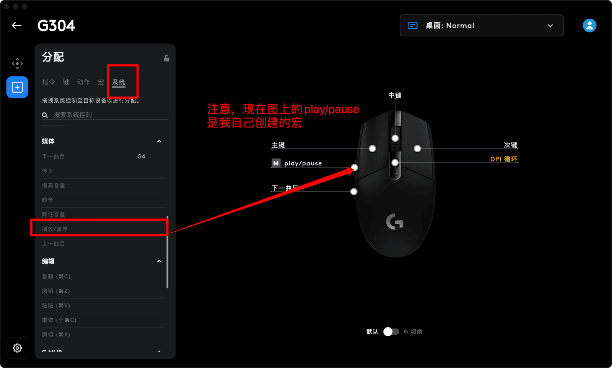Viewport: 612px width, 368px height.
Task: Click the M macro icon beside play/pause
Action: (276, 163)
